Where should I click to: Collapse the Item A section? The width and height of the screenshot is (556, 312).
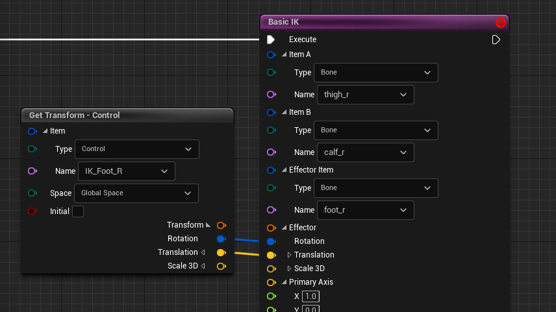(284, 54)
